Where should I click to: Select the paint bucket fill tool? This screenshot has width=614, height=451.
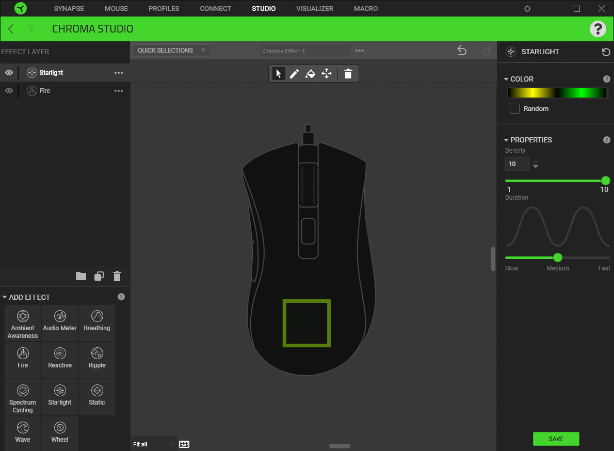(310, 73)
